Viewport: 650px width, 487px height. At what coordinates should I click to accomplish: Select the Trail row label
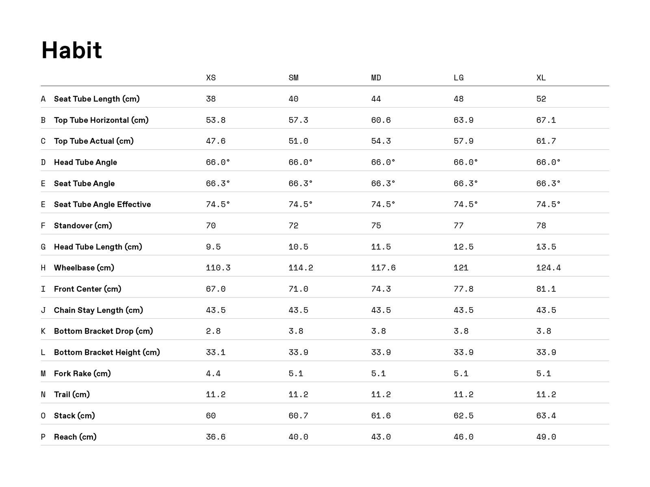click(72, 394)
